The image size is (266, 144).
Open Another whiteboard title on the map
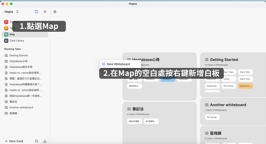228,105
